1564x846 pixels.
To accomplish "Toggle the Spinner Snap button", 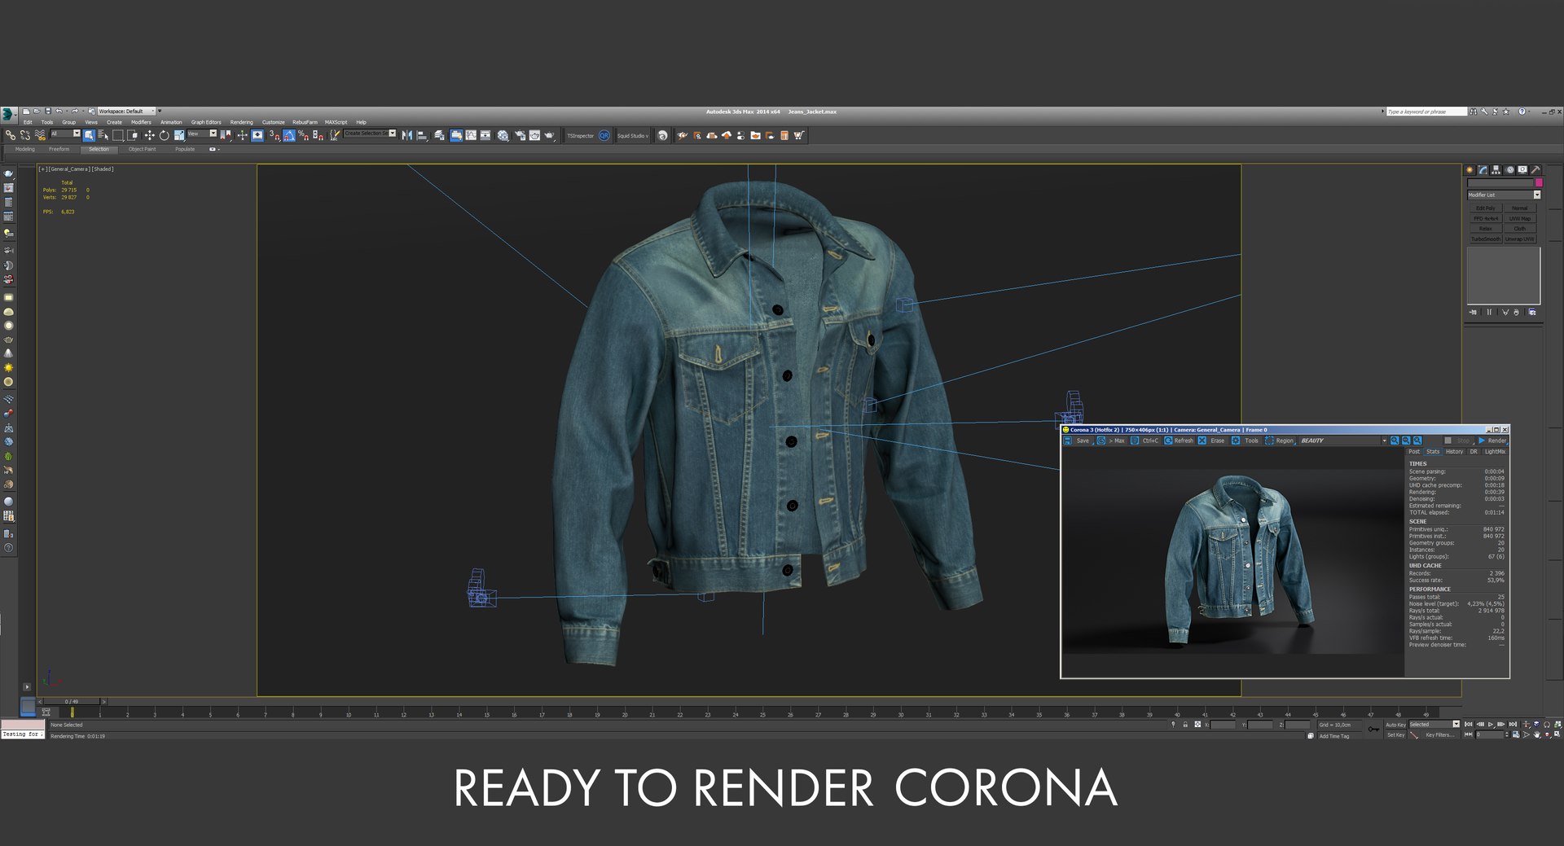I will tap(318, 135).
